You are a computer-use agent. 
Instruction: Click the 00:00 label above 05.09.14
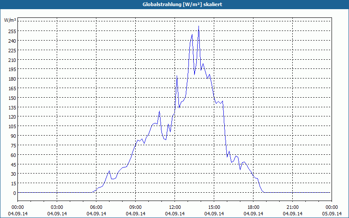click(332, 208)
